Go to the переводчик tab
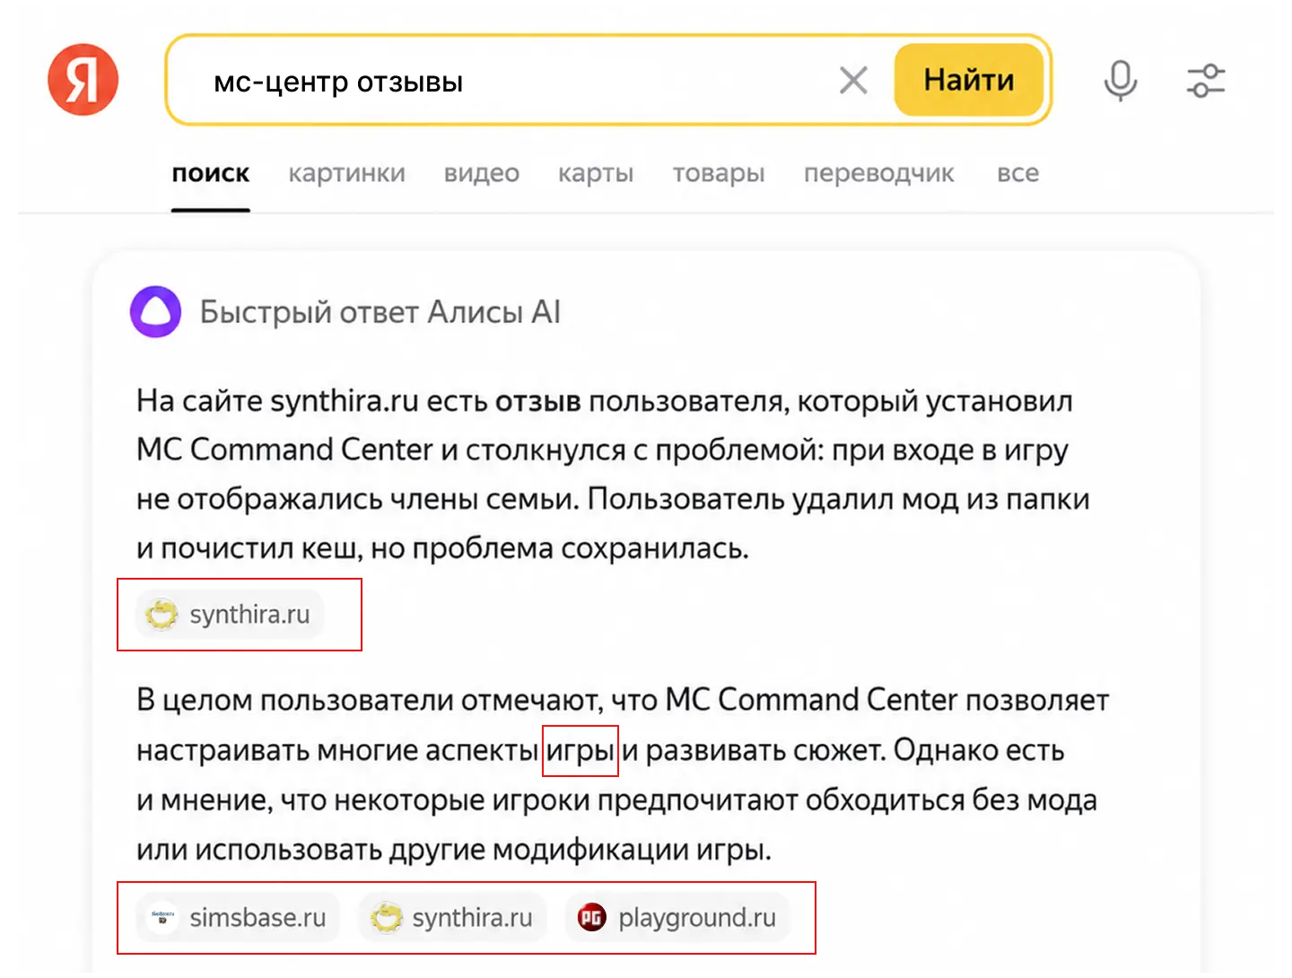Image resolution: width=1292 pixels, height=978 pixels. 878,173
